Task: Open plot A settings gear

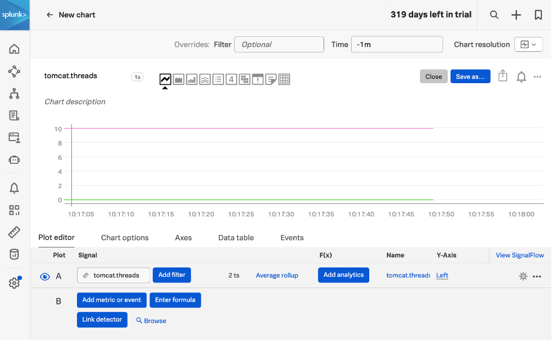Action: click(x=523, y=276)
